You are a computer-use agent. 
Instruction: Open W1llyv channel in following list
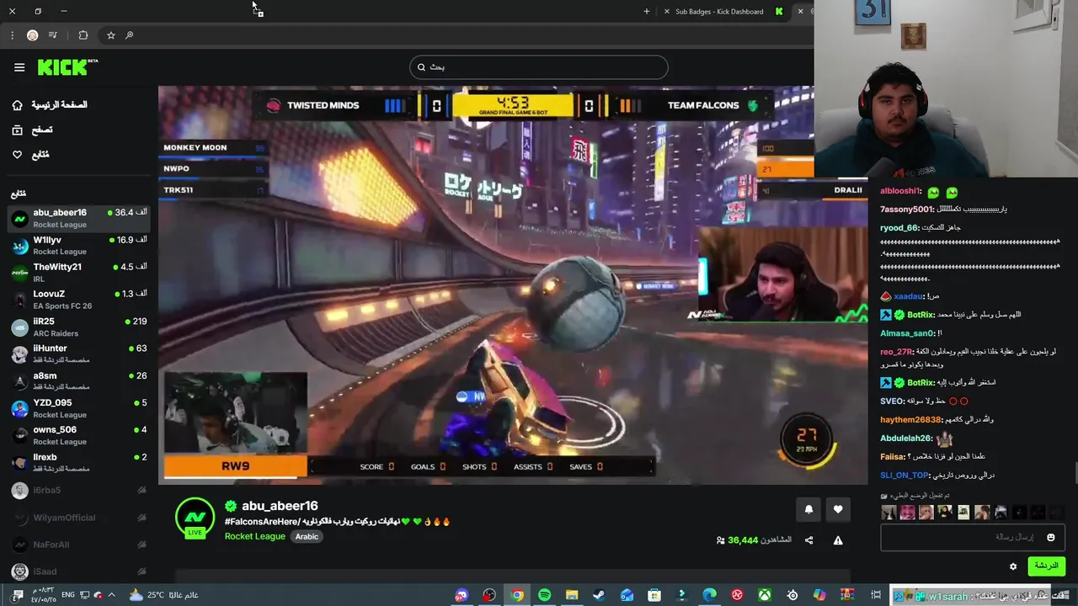pyautogui.click(x=78, y=245)
